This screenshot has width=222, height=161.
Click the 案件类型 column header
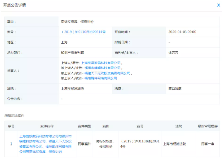pos(85,126)
